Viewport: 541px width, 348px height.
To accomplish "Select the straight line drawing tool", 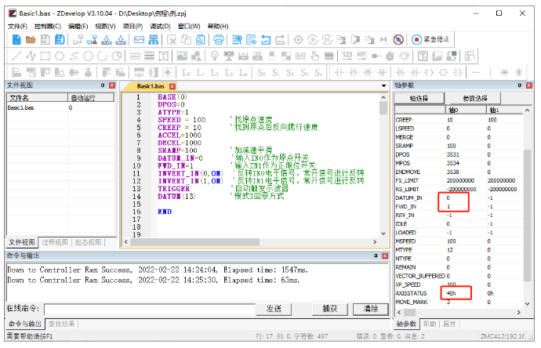I will (x=16, y=56).
